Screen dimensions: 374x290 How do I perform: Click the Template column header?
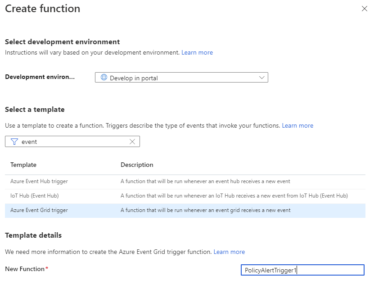23,165
